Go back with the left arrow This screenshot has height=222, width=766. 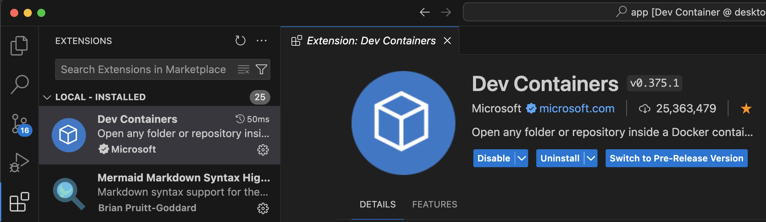click(425, 13)
